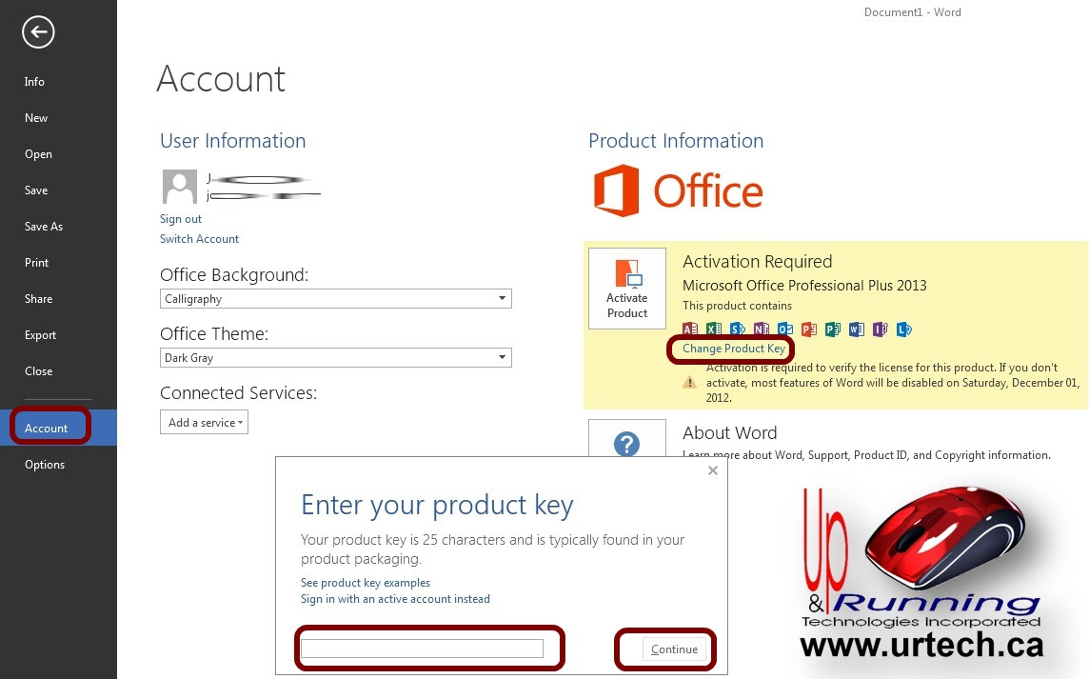Click the activation warning triangle icon
The width and height of the screenshot is (1089, 679).
click(x=689, y=382)
